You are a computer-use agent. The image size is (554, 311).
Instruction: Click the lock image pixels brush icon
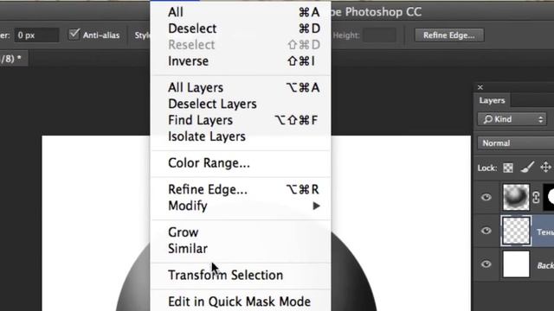527,168
